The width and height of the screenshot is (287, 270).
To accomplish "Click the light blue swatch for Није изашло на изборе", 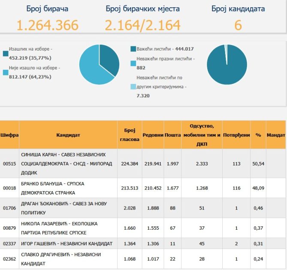I will point(5,72).
